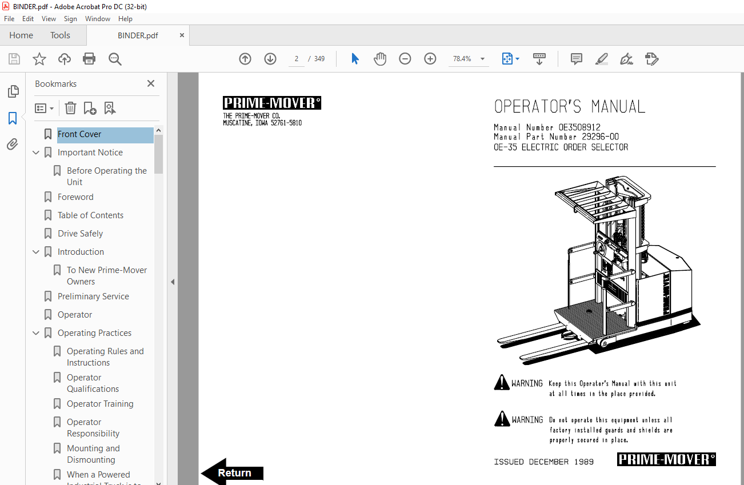Switch to the Tools tab
744x485 pixels.
click(60, 35)
